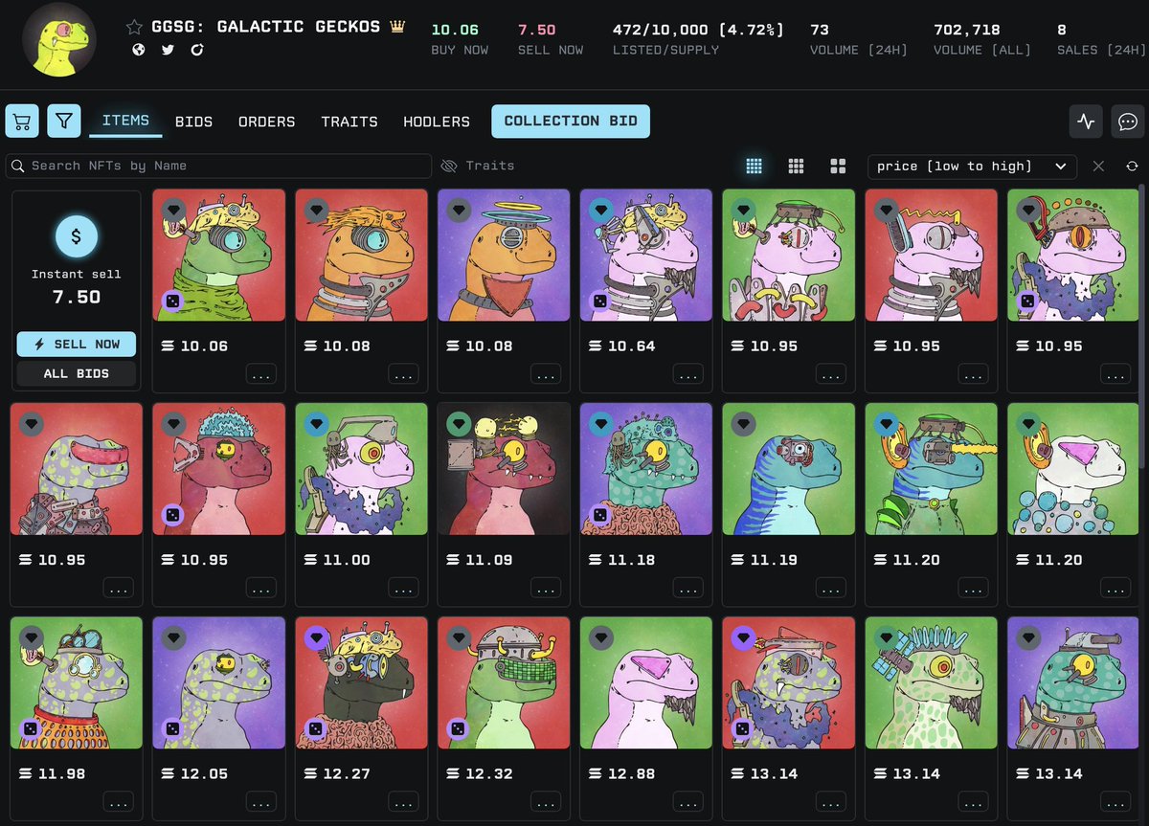The image size is (1149, 826).
Task: Click the dice badge on the 12.27 gecko
Action: [x=314, y=729]
